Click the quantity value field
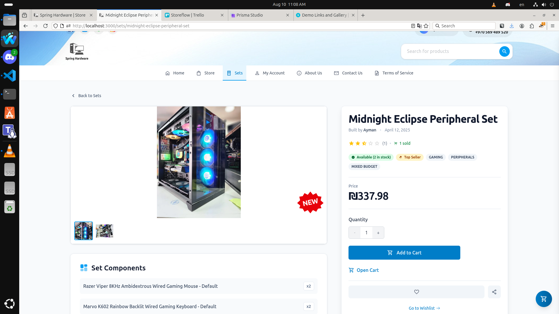The height and width of the screenshot is (314, 559). click(366, 233)
